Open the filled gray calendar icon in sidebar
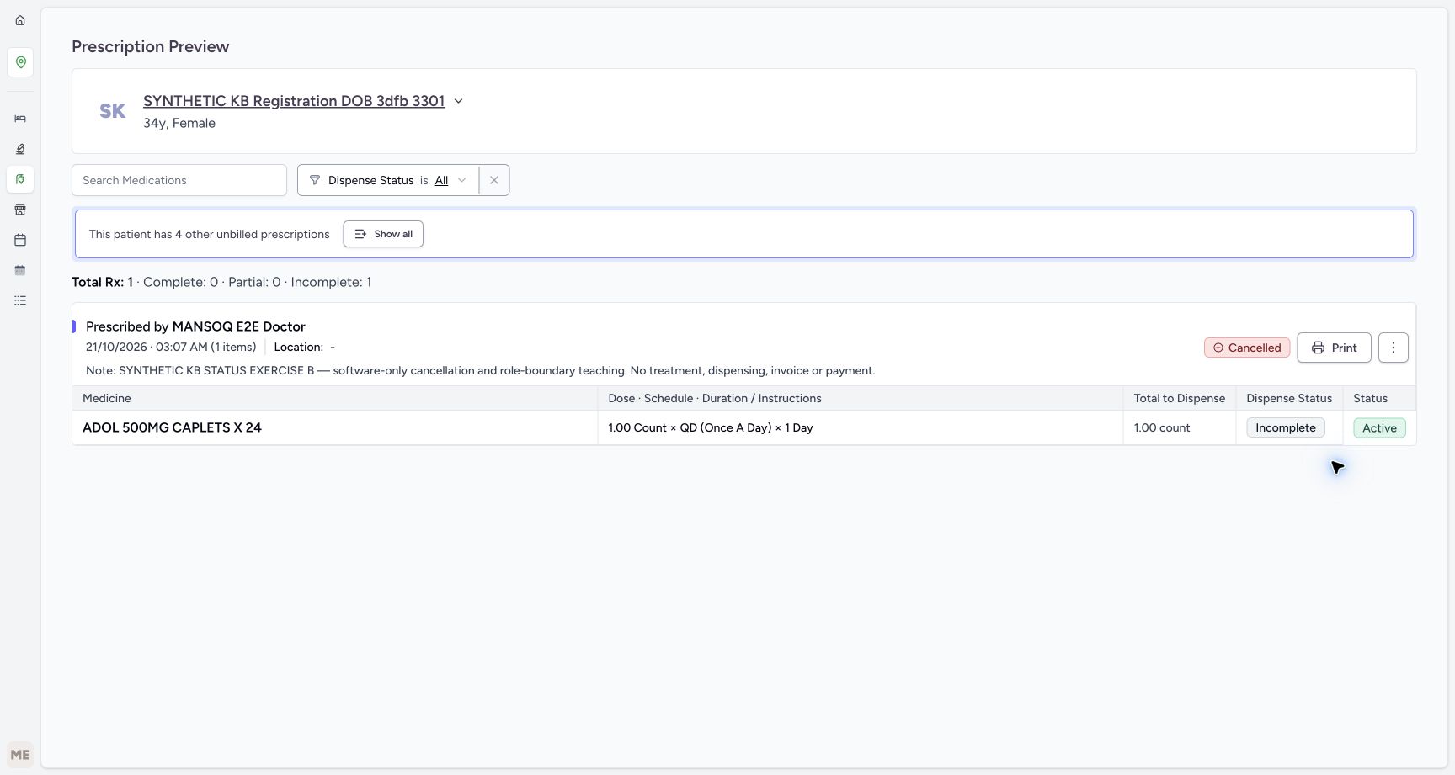The image size is (1455, 775). (20, 270)
